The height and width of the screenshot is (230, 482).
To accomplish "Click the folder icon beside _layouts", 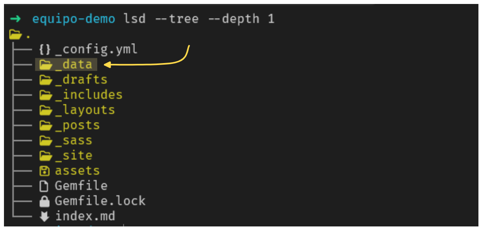I will 46,110.
